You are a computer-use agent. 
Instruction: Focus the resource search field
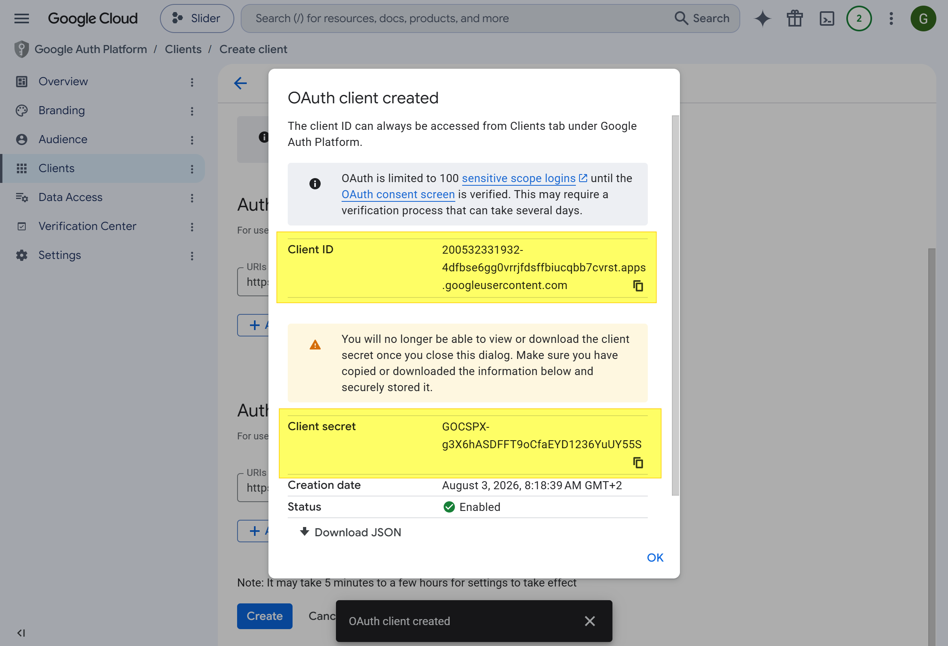[x=457, y=18]
